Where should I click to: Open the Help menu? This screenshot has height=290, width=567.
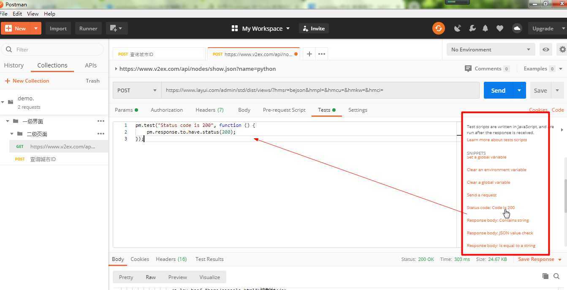click(50, 13)
